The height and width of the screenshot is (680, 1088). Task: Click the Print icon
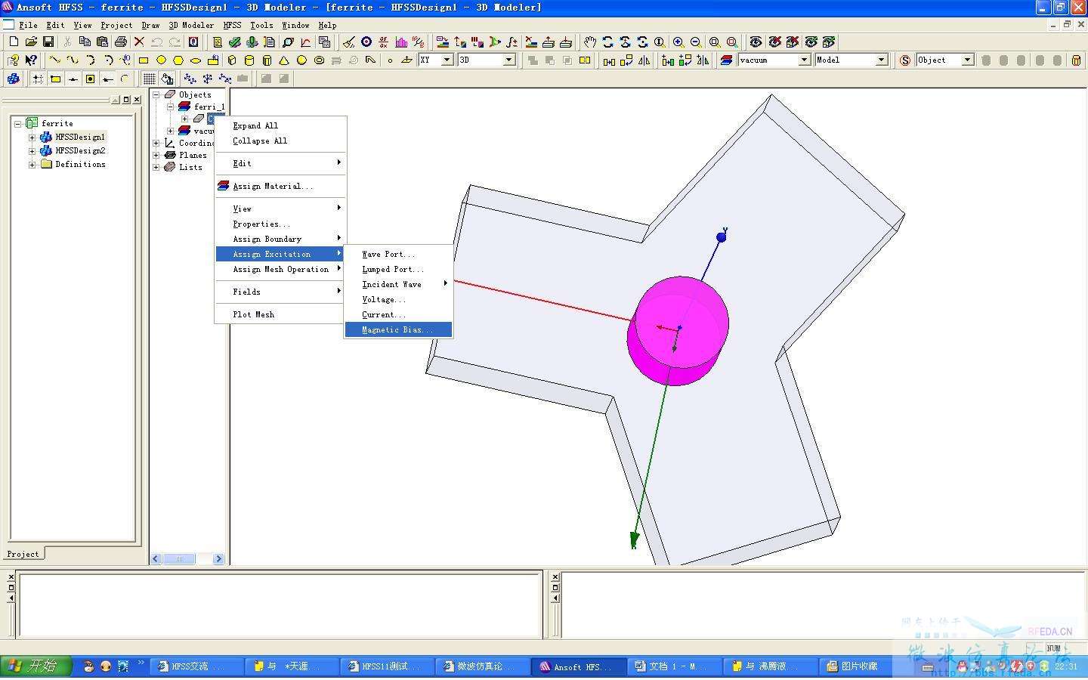click(x=120, y=42)
